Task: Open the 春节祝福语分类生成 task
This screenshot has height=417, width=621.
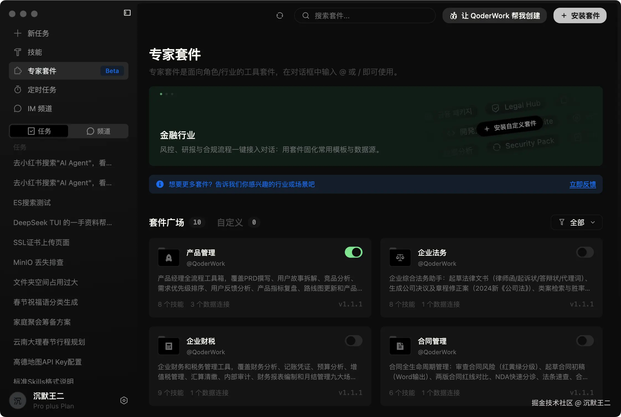Action: [69, 302]
